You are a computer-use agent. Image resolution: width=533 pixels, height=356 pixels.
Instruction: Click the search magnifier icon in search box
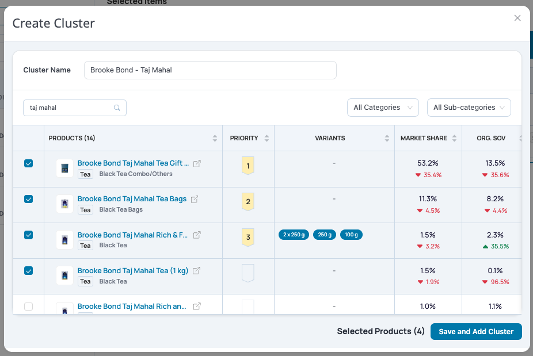tap(117, 108)
